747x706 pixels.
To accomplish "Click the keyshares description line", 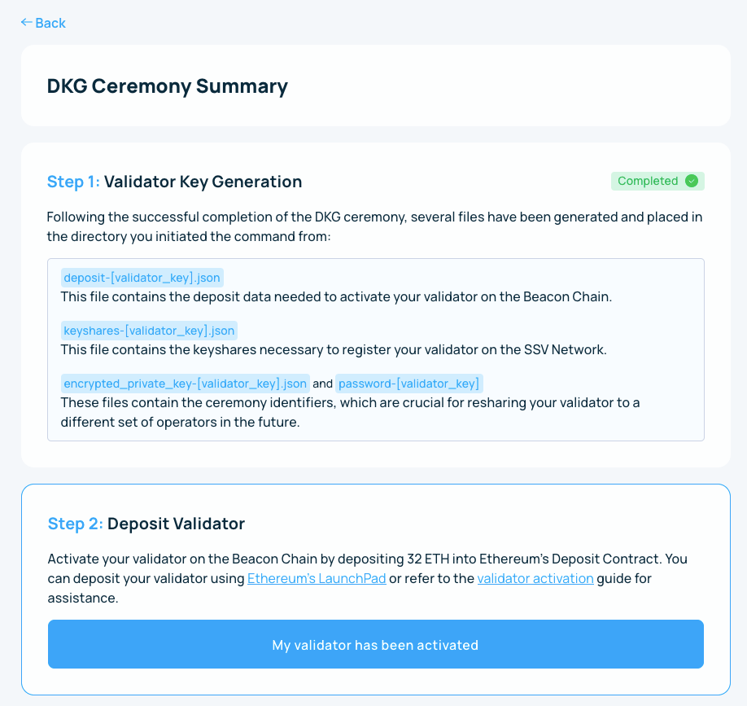I will (x=334, y=349).
